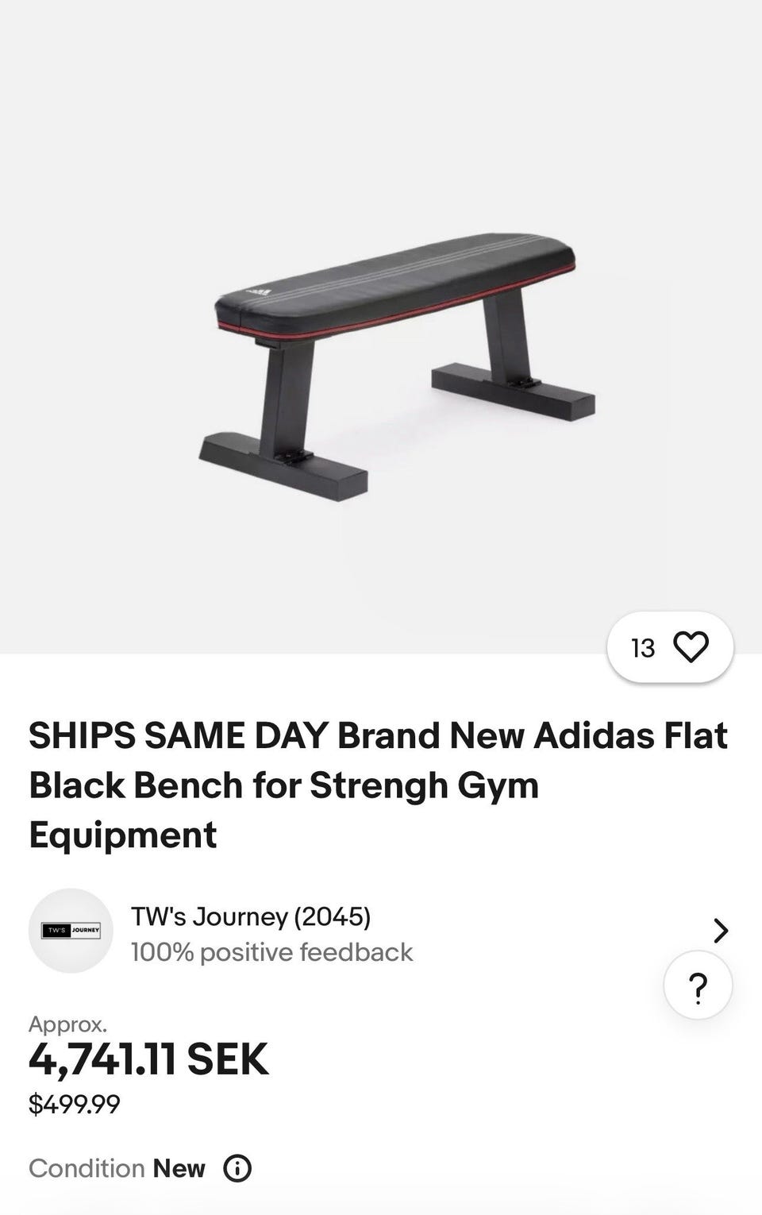
Task: Tap the TW's Journey seller logo
Action: [71, 930]
